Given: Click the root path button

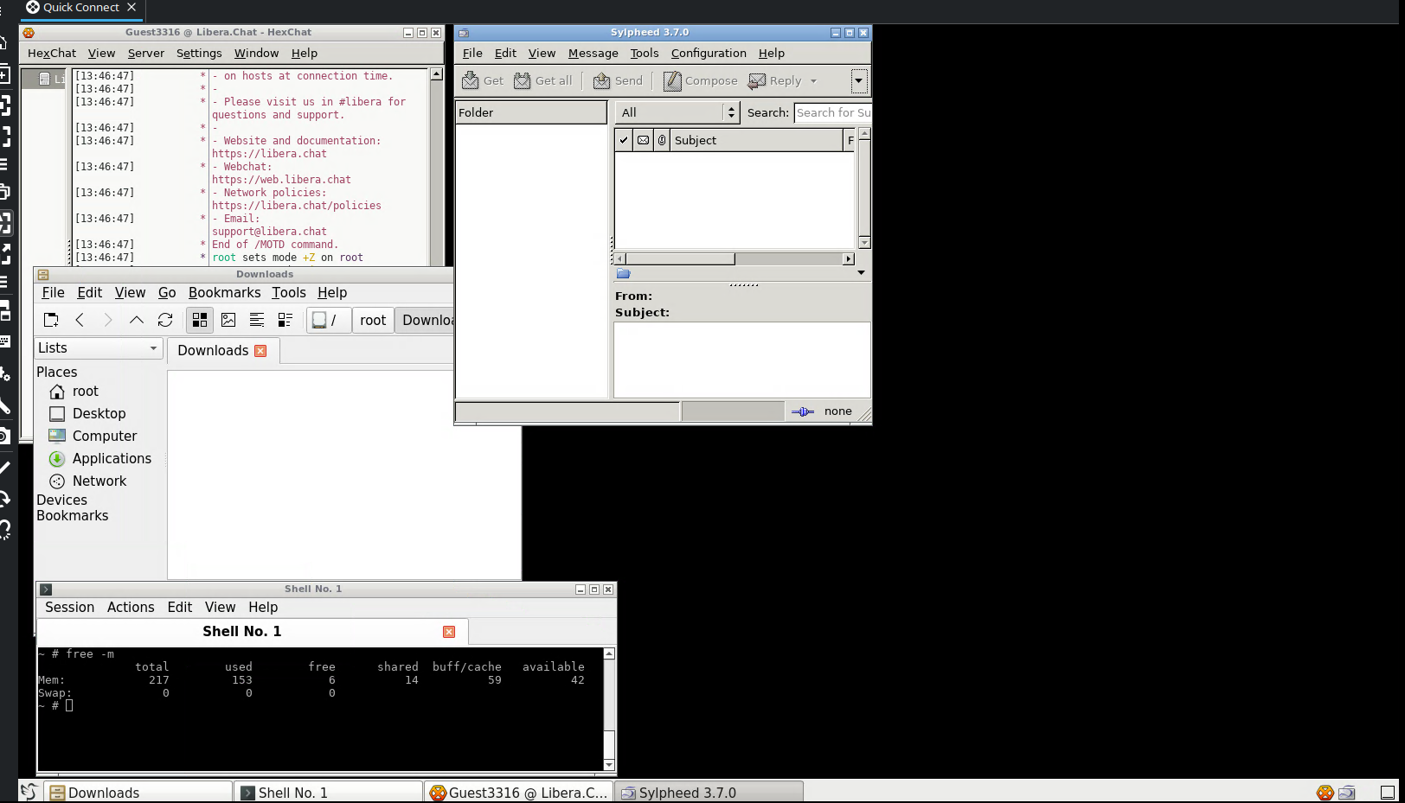Looking at the screenshot, I should [x=373, y=320].
